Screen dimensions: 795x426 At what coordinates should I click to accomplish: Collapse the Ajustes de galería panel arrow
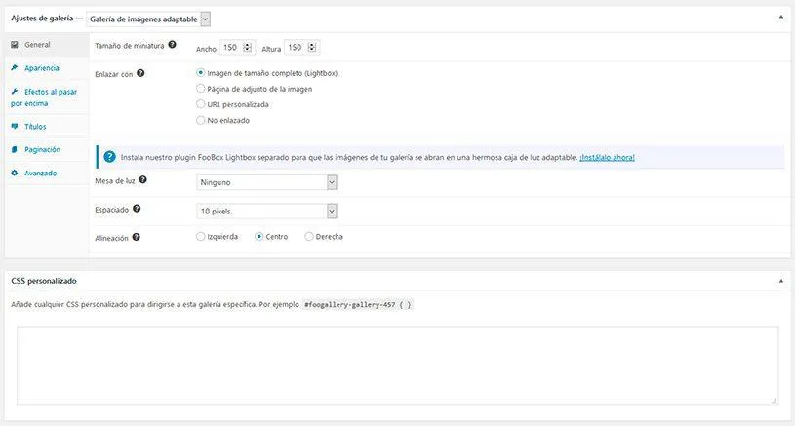(779, 18)
